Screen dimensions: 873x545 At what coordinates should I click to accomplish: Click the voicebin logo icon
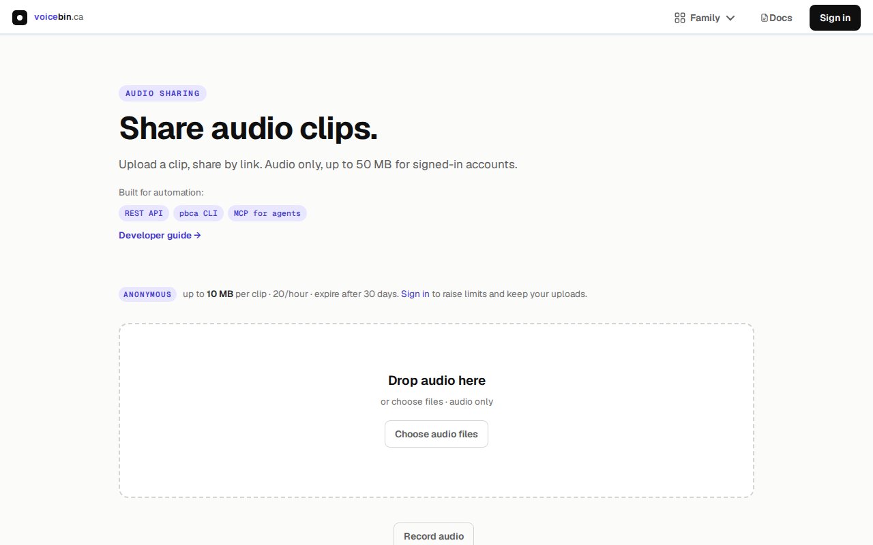tap(20, 18)
